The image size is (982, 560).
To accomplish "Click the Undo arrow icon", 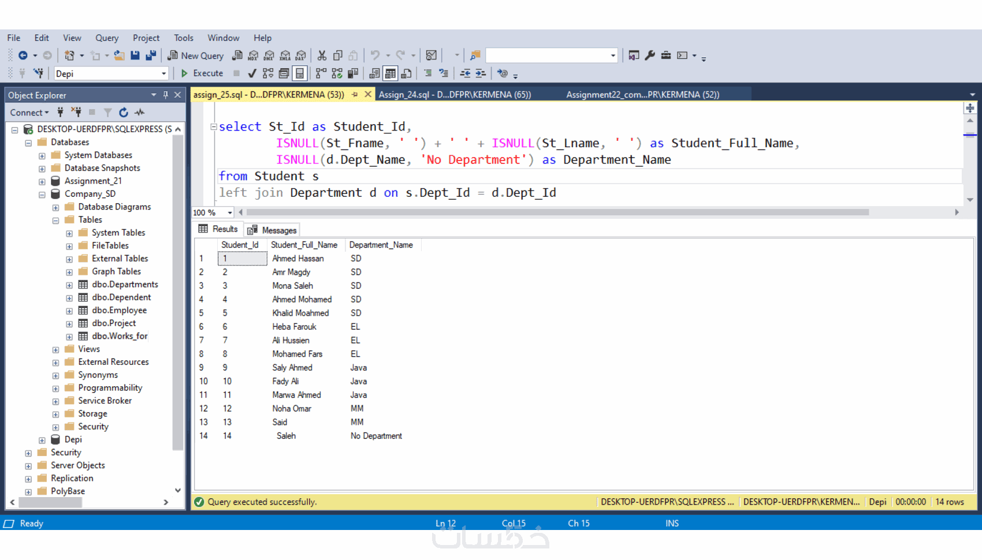I will tap(375, 55).
